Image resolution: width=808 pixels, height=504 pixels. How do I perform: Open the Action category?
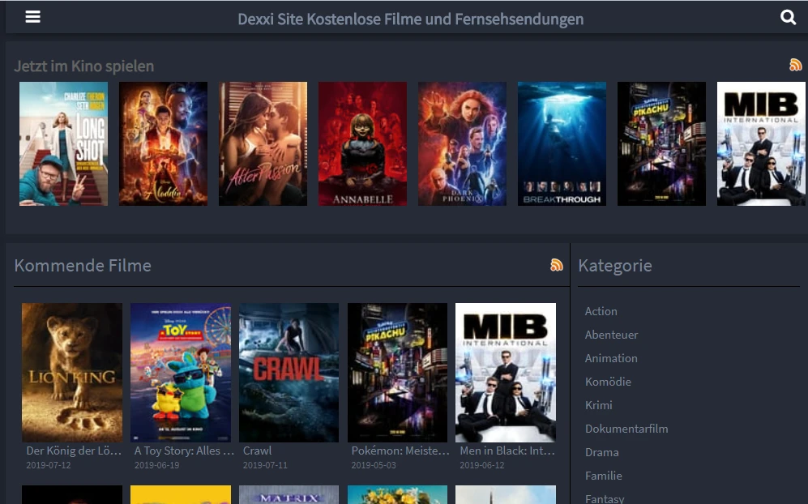pos(601,311)
